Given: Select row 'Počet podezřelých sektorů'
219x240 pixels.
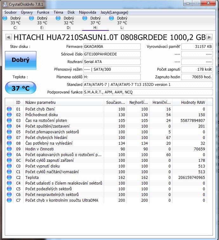Looking at the screenshot, I should click(106, 189).
